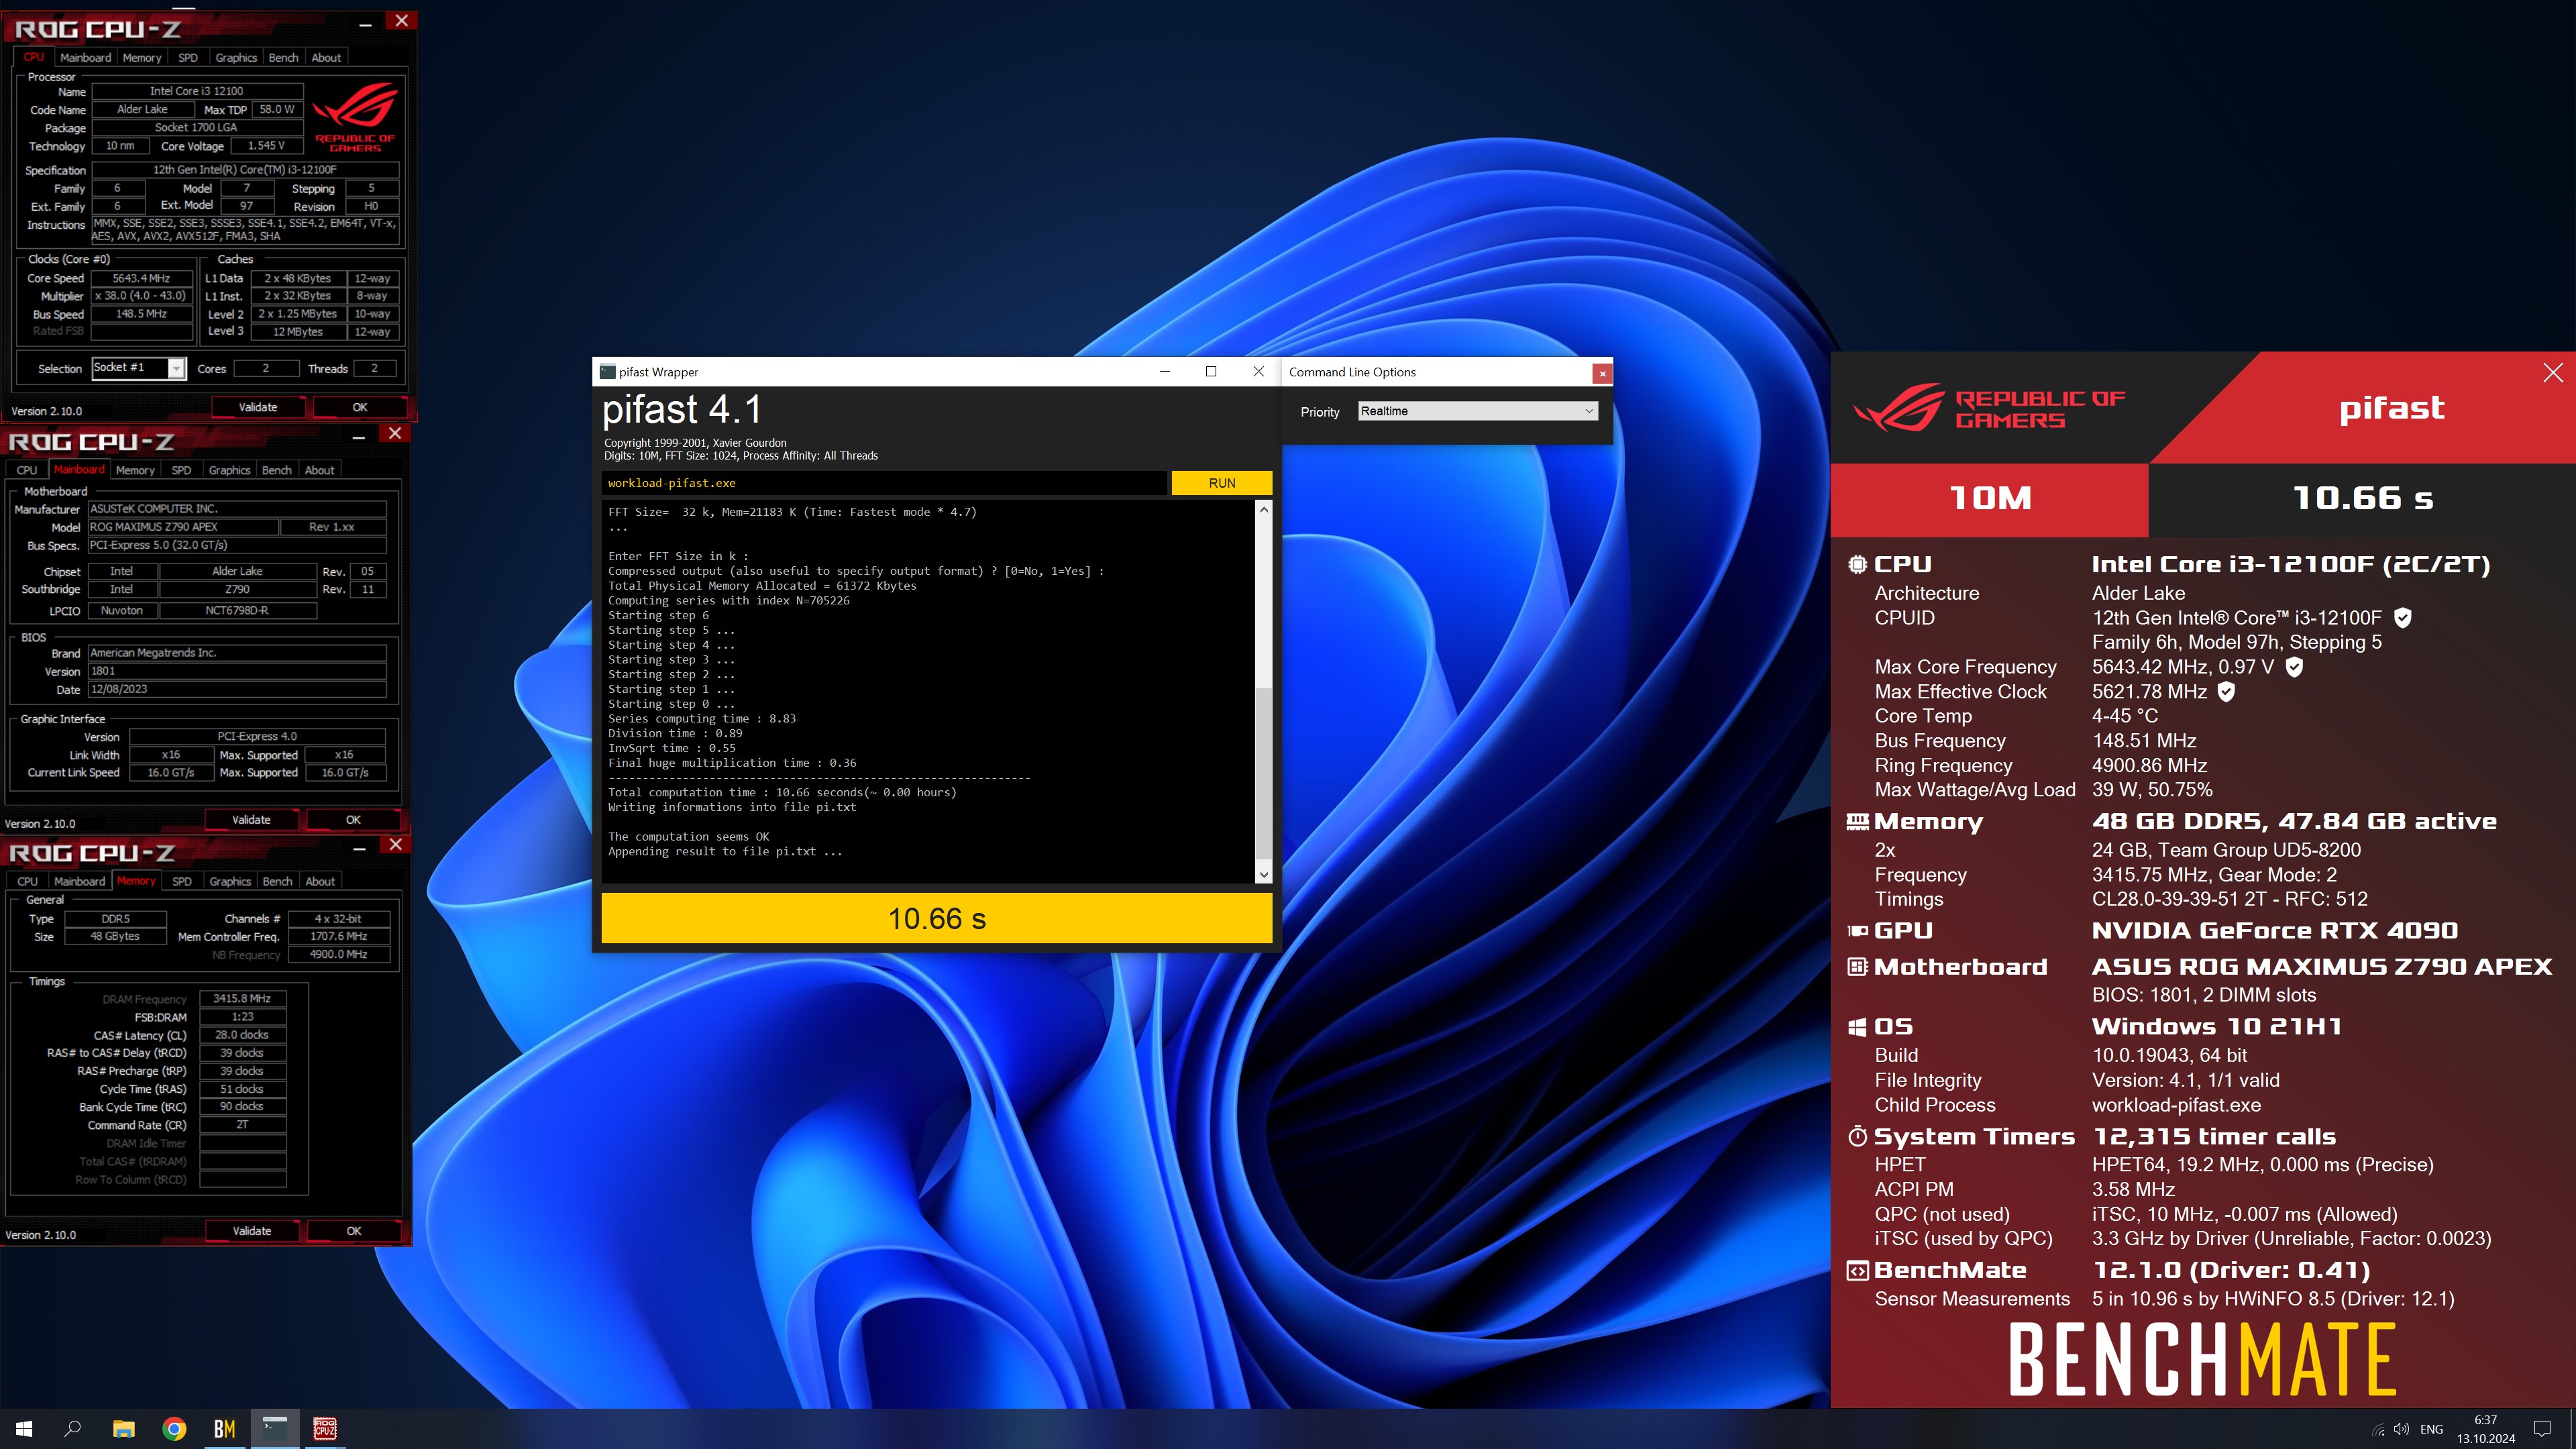Image resolution: width=2576 pixels, height=1449 pixels.
Task: Open Mainboard tab in top CPU-Z window
Action: coord(85,58)
